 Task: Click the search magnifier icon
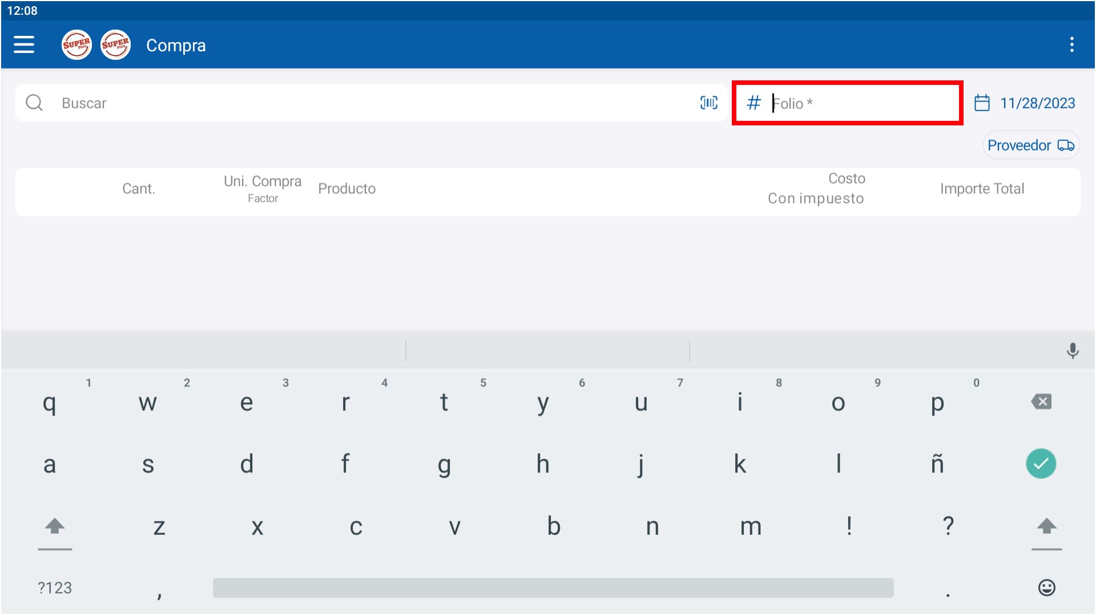click(34, 103)
